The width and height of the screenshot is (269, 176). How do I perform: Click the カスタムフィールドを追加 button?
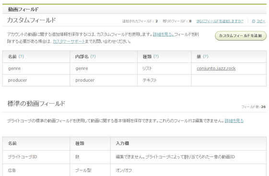241,35
